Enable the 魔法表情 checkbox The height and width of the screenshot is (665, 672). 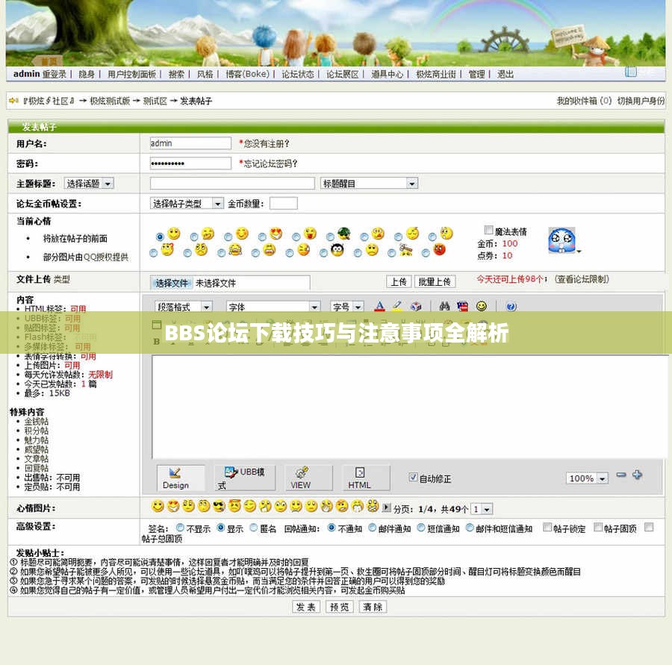[488, 230]
